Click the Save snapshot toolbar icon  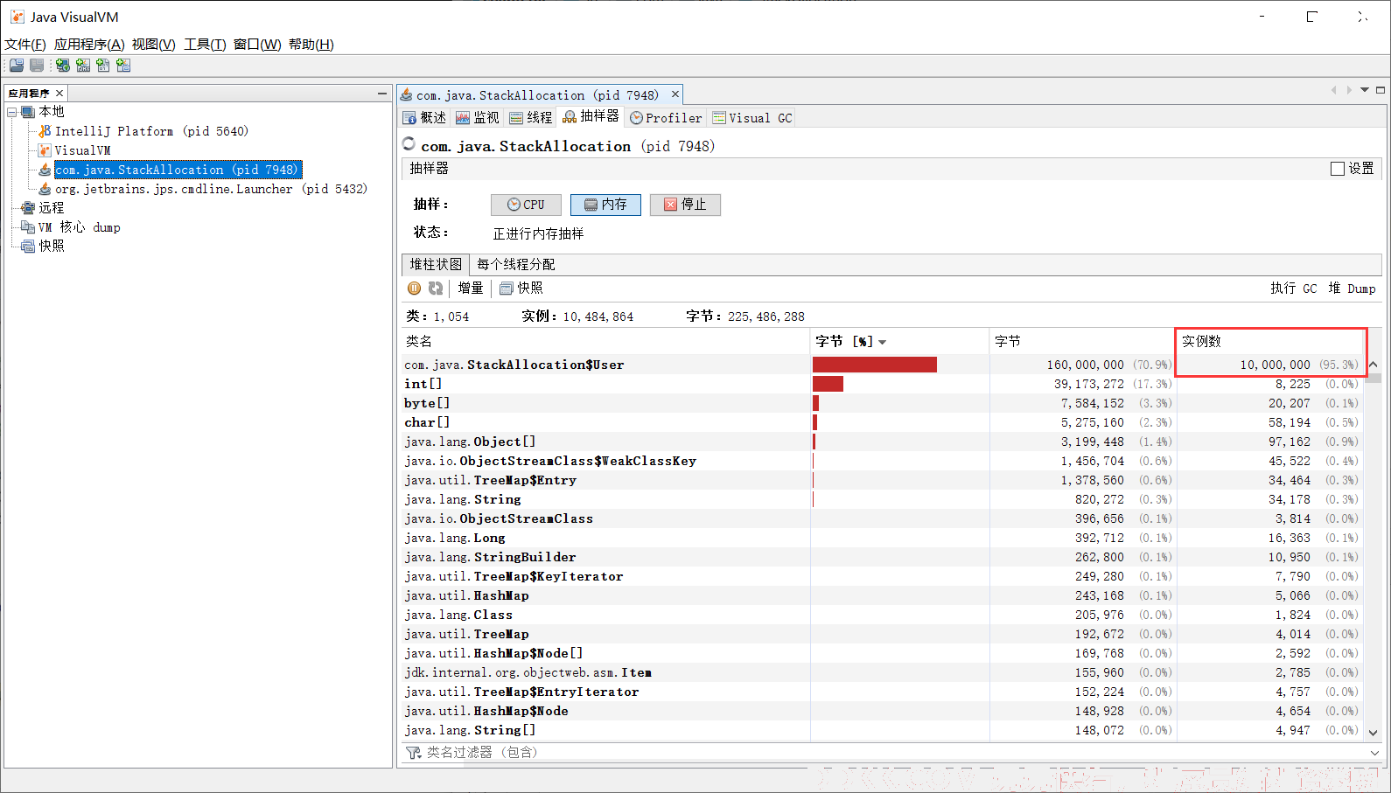pos(37,66)
